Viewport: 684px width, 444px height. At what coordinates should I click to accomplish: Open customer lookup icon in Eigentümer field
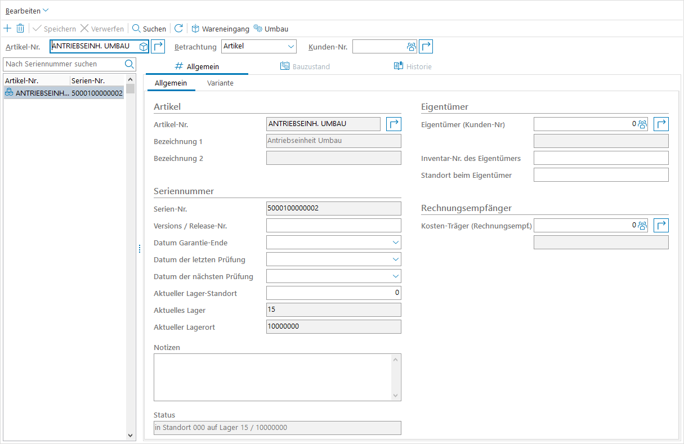[x=642, y=124]
